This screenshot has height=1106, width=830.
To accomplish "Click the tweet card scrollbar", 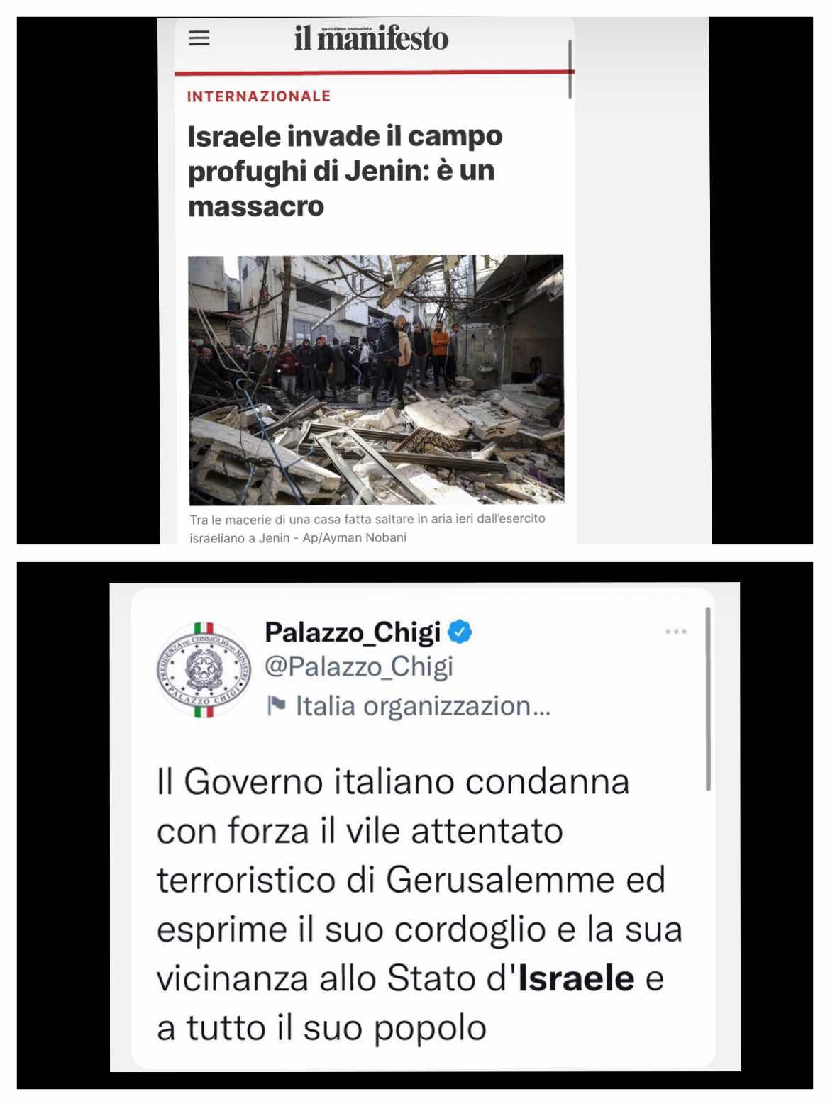I will (707, 699).
